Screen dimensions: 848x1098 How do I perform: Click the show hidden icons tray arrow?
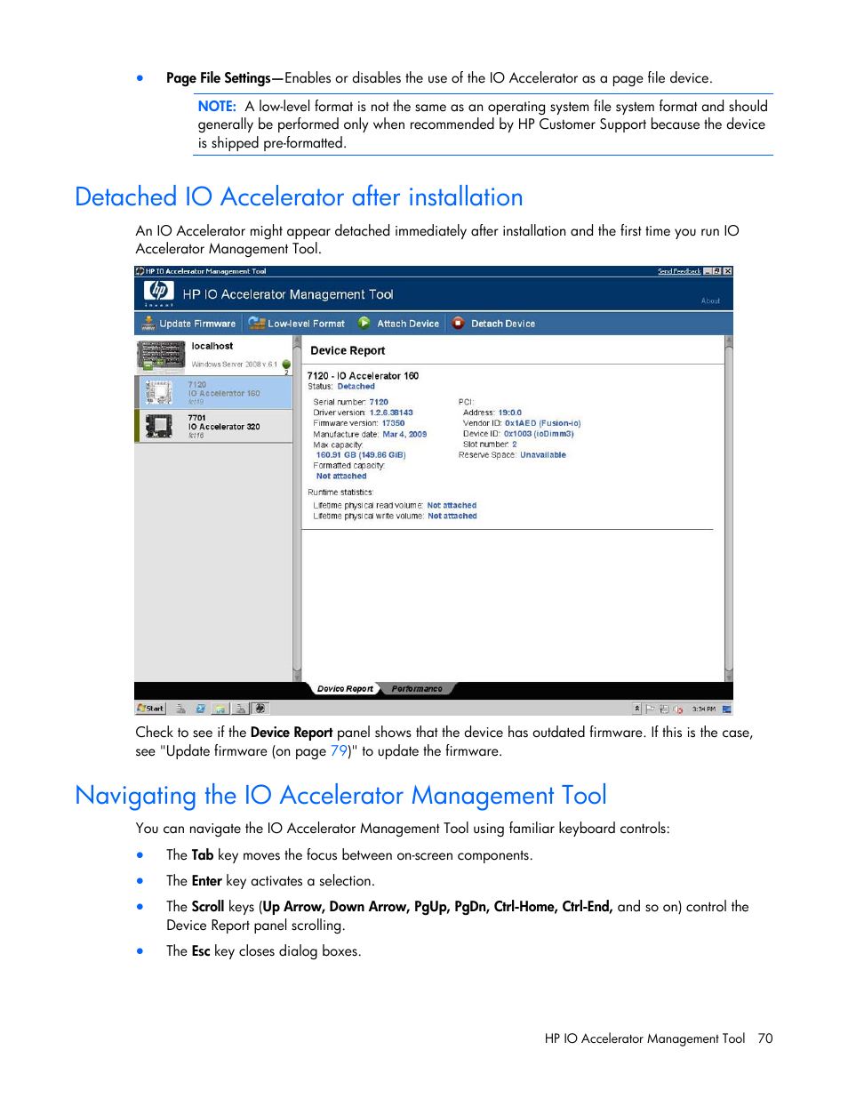[x=636, y=709]
